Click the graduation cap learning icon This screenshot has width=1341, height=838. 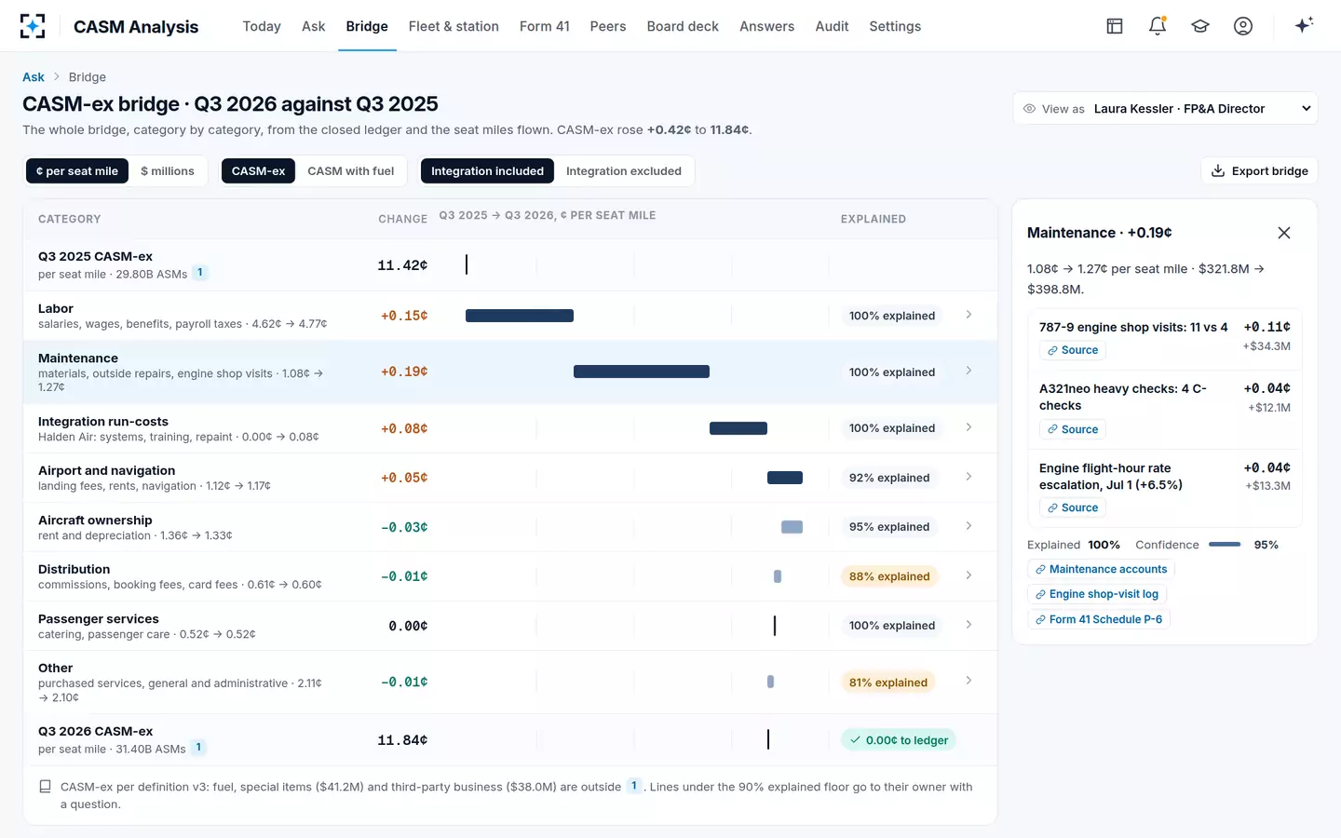pyautogui.click(x=1200, y=26)
